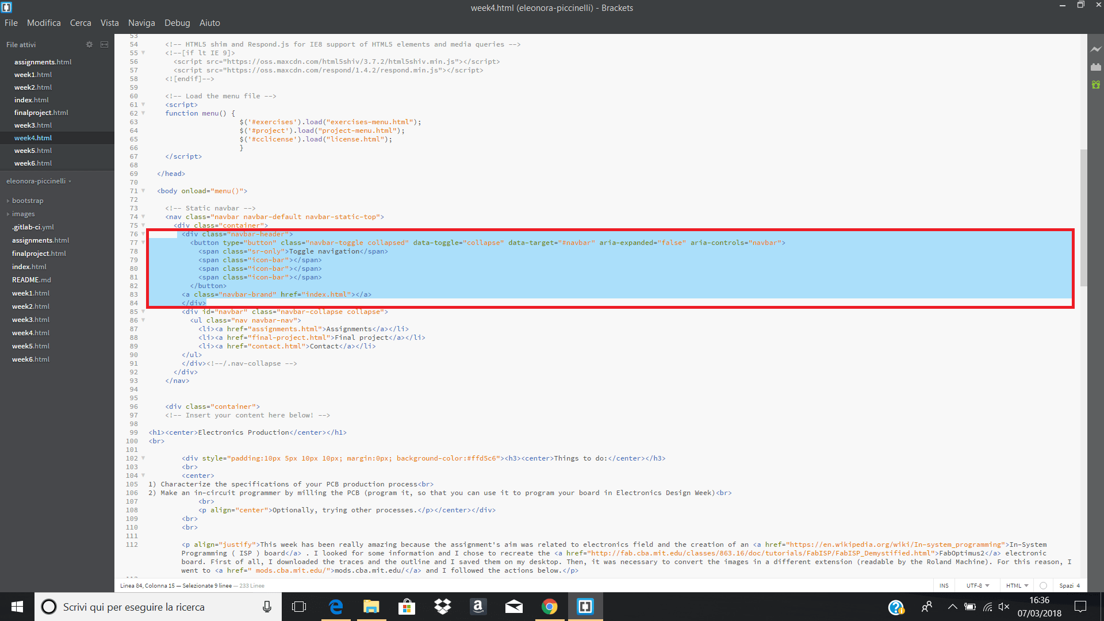Launch Google Chrome from taskbar
1104x621 pixels.
click(x=550, y=607)
